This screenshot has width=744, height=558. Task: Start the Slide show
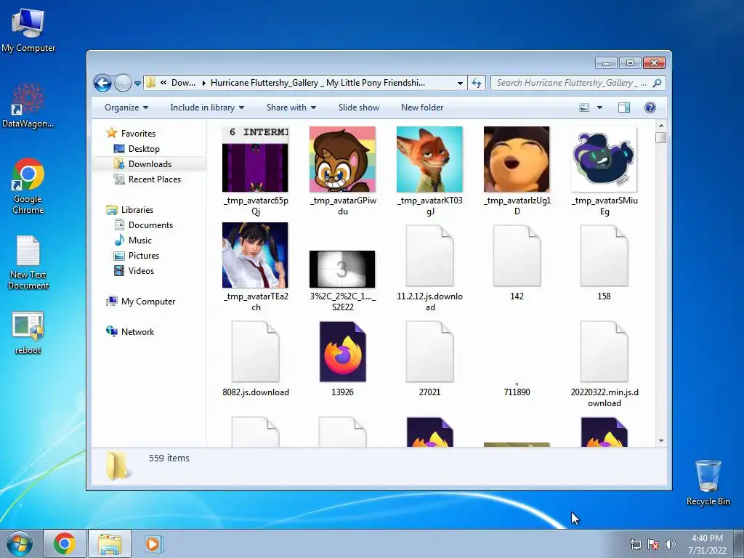[359, 108]
